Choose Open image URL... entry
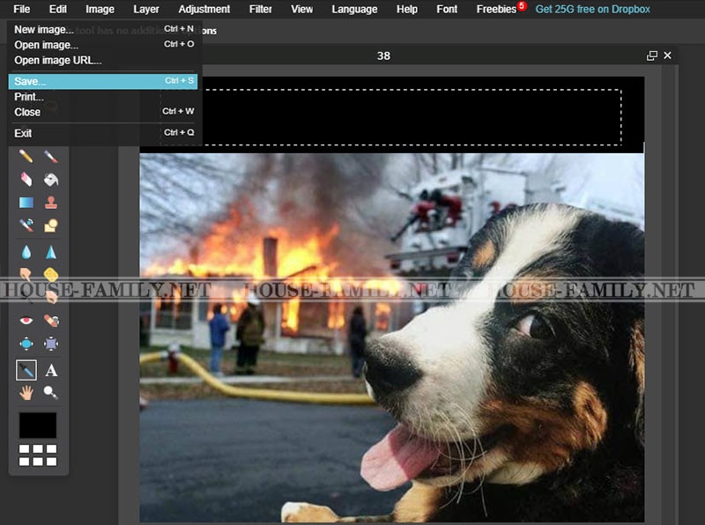The width and height of the screenshot is (705, 525). coord(104,60)
